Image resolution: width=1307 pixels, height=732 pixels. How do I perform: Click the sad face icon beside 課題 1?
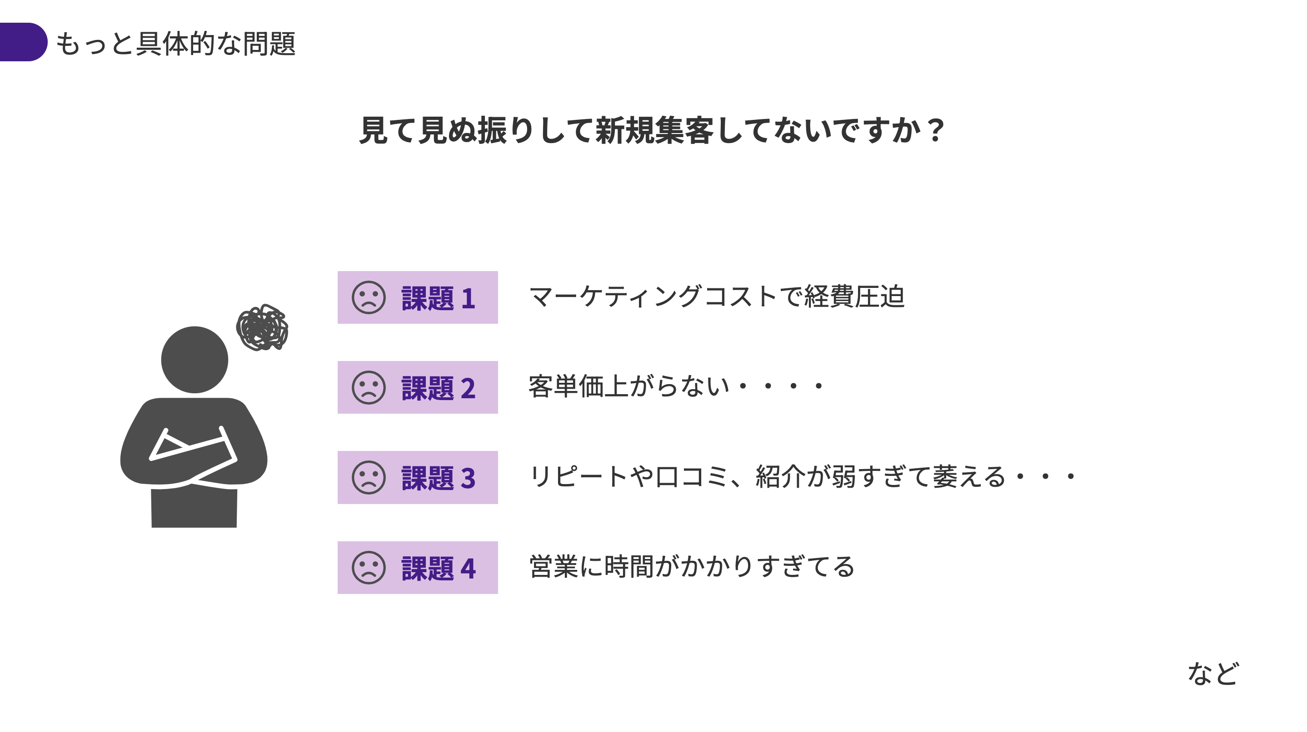(x=369, y=297)
